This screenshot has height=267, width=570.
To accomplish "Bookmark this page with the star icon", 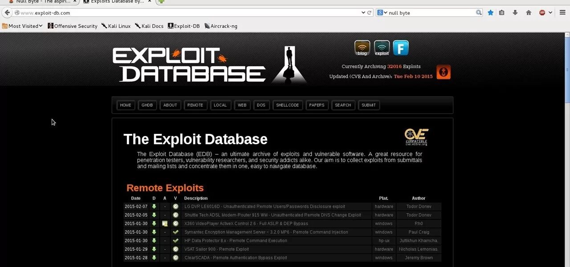I will (x=490, y=12).
